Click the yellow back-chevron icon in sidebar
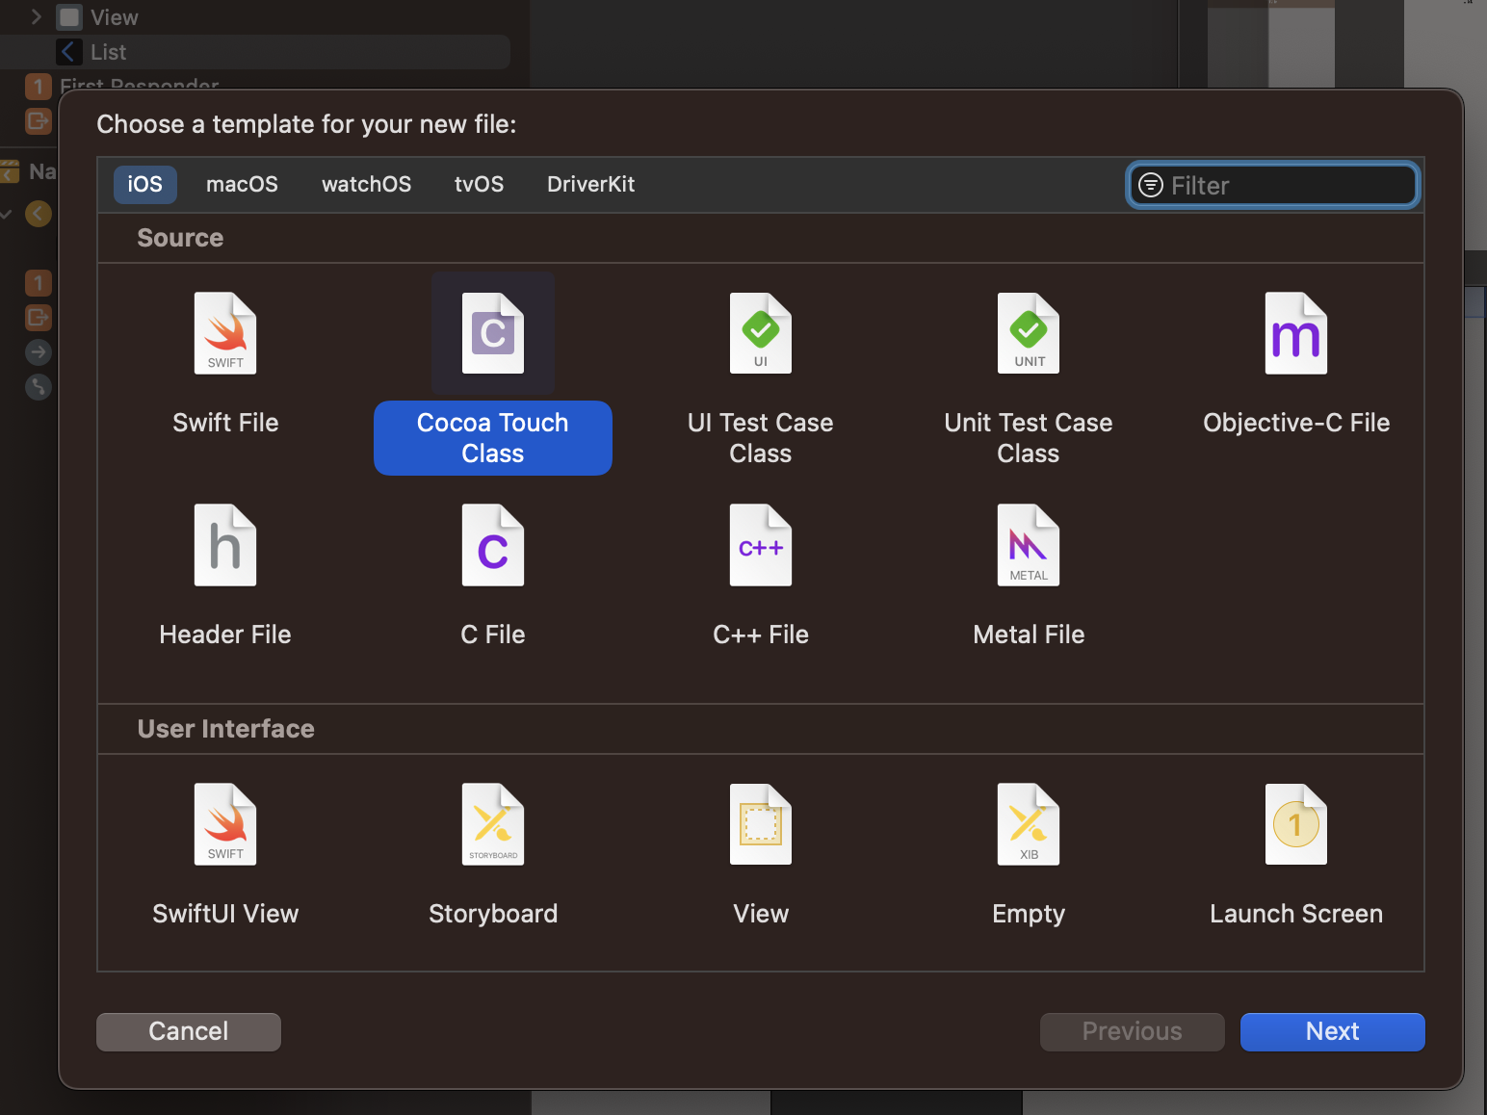This screenshot has width=1487, height=1115. [x=38, y=214]
